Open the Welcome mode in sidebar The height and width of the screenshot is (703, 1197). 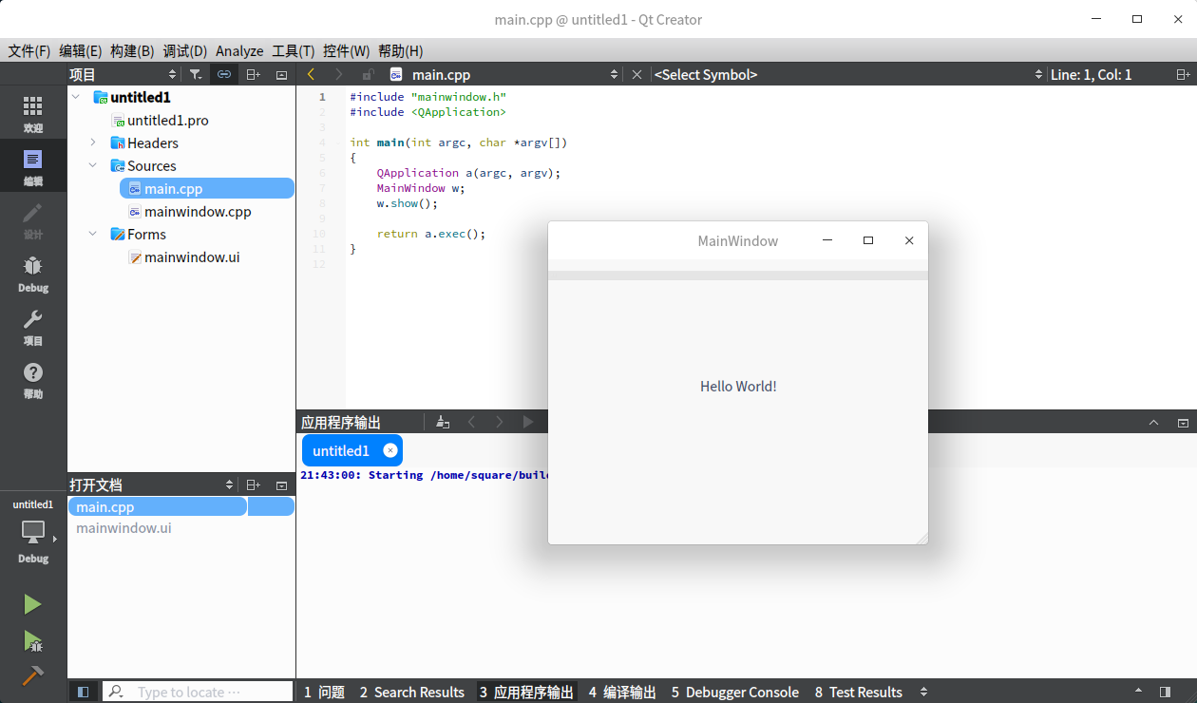(33, 113)
